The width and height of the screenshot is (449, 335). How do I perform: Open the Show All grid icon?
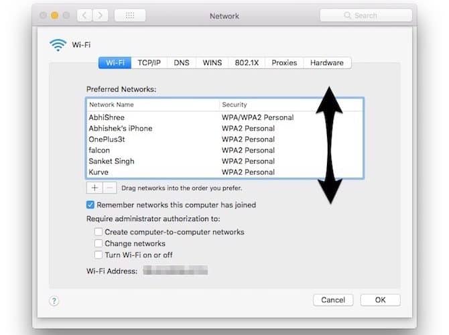(130, 15)
